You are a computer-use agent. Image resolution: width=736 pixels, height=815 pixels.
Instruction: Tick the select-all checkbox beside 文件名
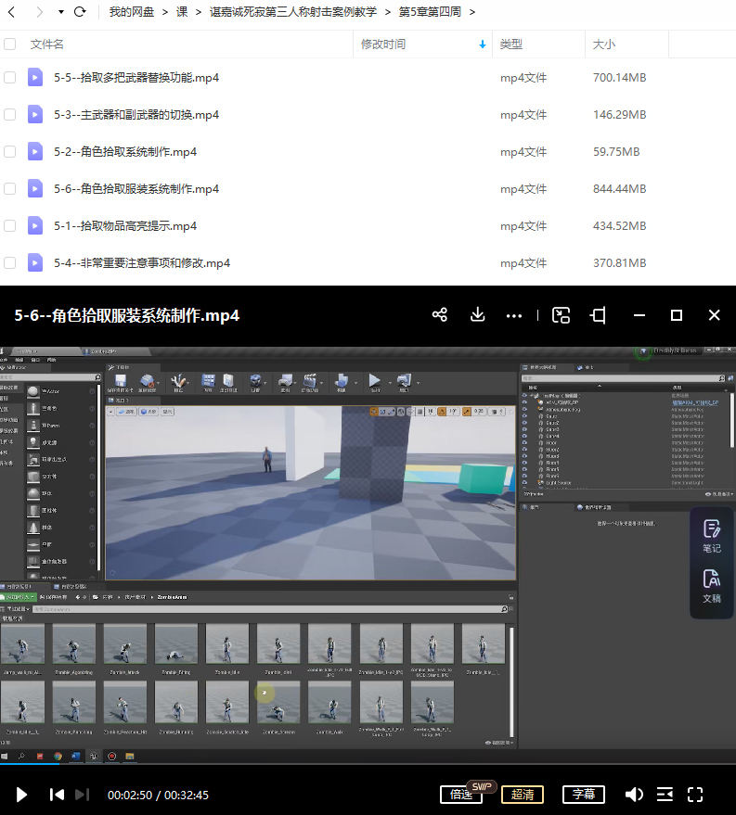click(10, 44)
